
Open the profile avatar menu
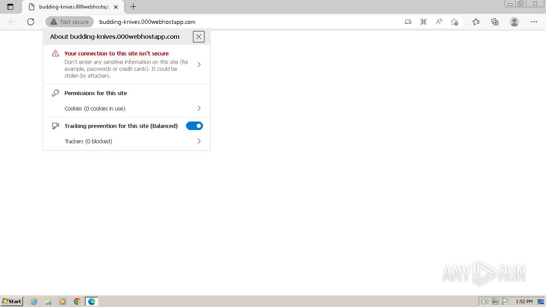pos(514,22)
